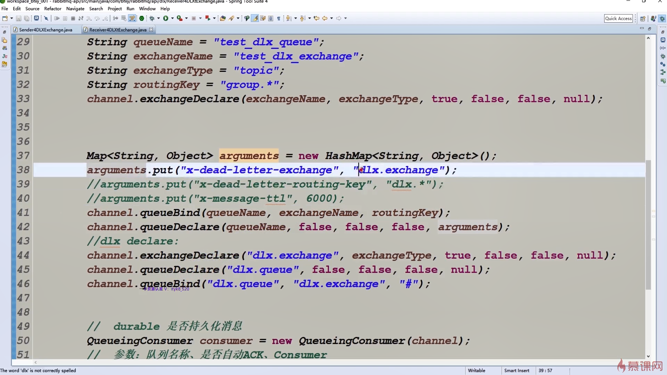Click the Quick Access search field
Viewport: 667px width, 375px height.
click(618, 19)
